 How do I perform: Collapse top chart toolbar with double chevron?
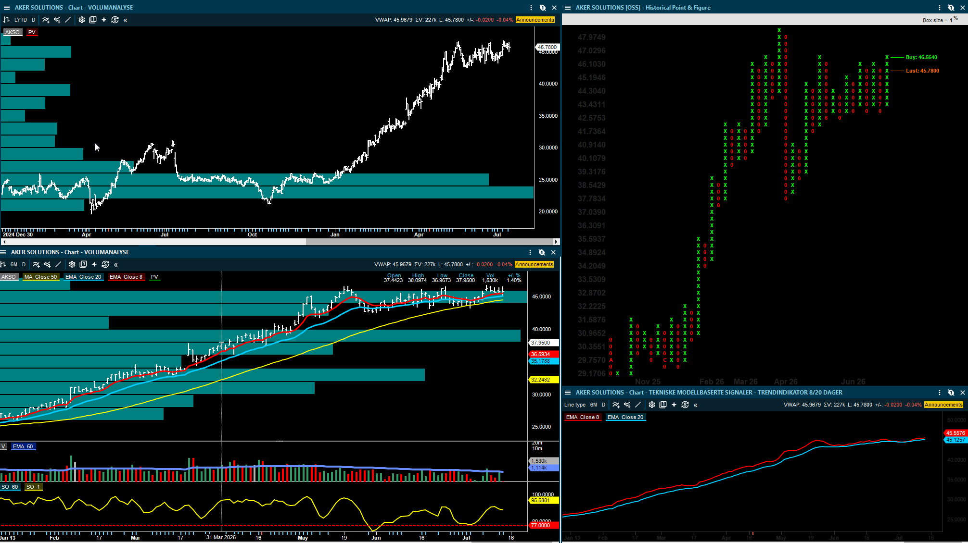point(126,20)
